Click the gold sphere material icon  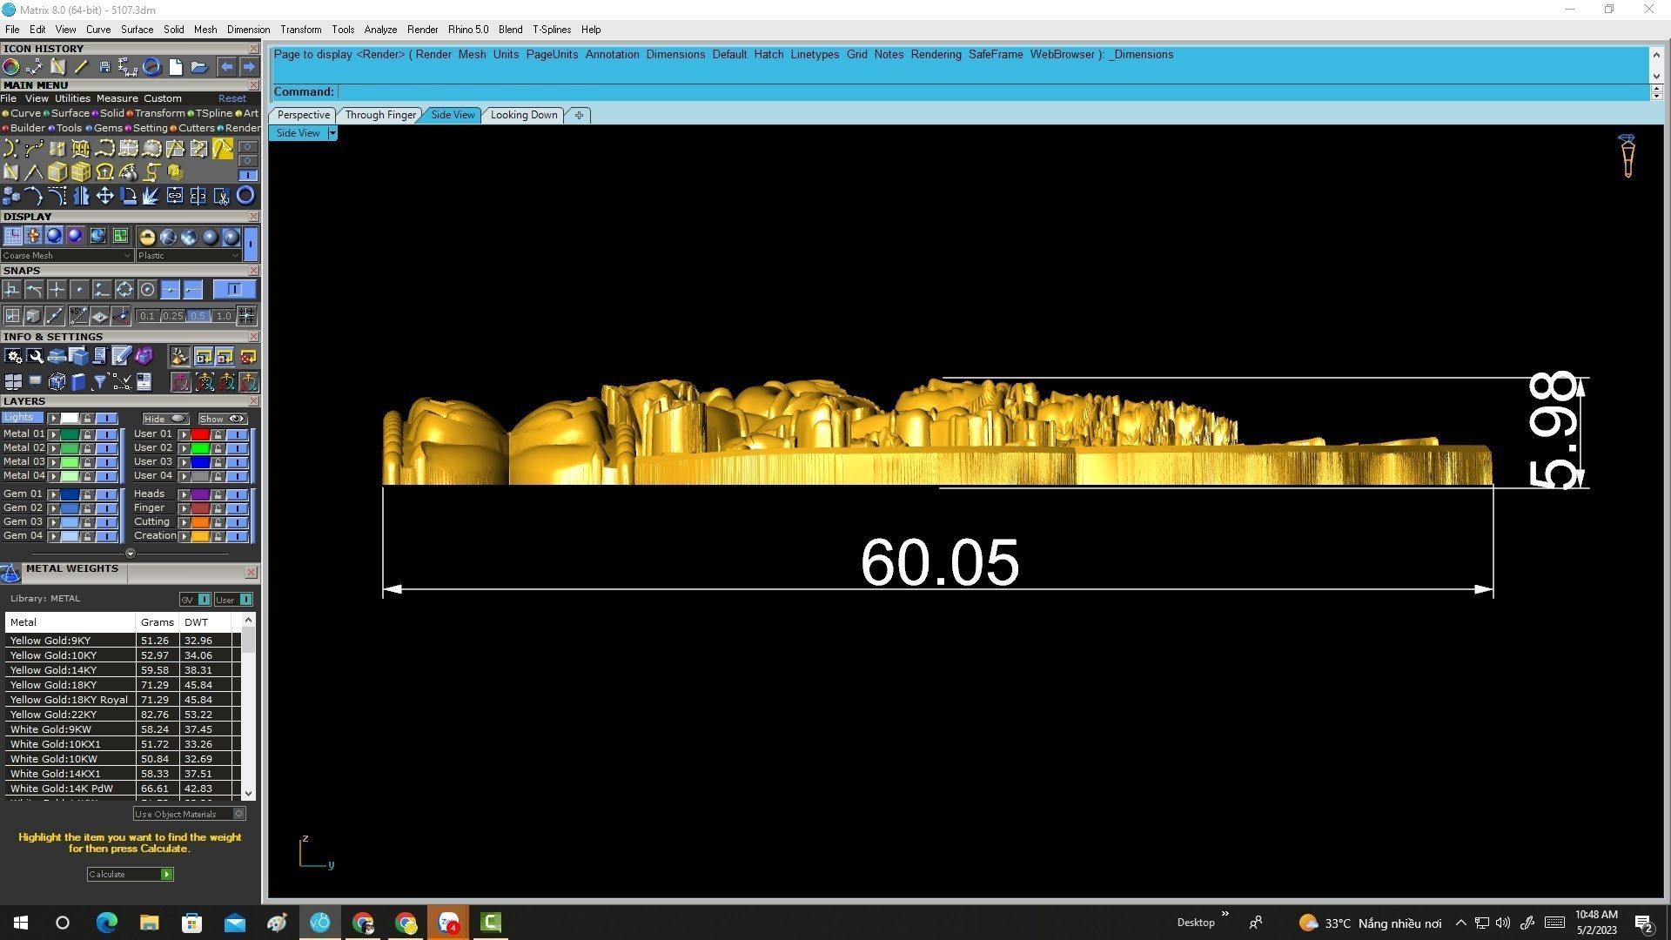[147, 237]
